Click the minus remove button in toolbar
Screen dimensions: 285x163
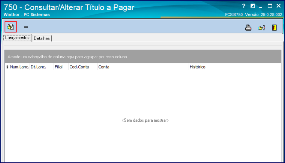pos(26,27)
